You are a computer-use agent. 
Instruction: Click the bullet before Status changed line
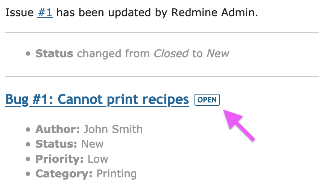tap(28, 54)
